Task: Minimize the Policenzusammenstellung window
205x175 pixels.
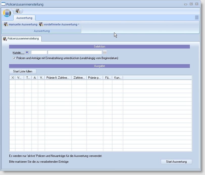Action: pyautogui.click(x=186, y=4)
